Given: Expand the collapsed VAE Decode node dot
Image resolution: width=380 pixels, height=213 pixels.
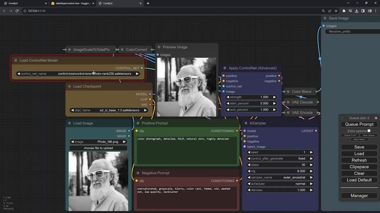Looking at the screenshot, I should coord(288,102).
